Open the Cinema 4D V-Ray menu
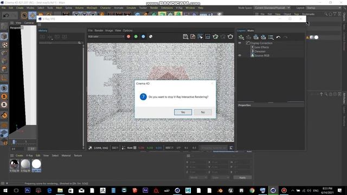 179,8
